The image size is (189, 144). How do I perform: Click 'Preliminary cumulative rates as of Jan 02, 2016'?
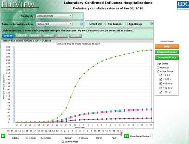(108, 8)
